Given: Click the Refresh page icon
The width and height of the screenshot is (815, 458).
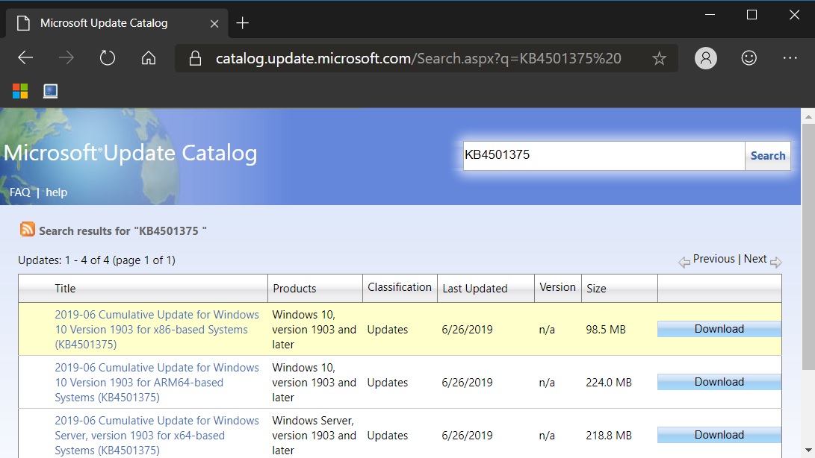Looking at the screenshot, I should [108, 58].
